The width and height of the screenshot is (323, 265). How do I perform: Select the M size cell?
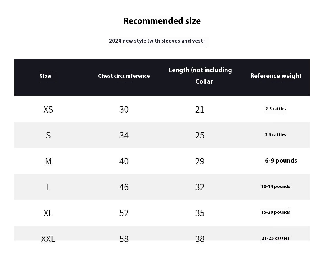(48, 161)
